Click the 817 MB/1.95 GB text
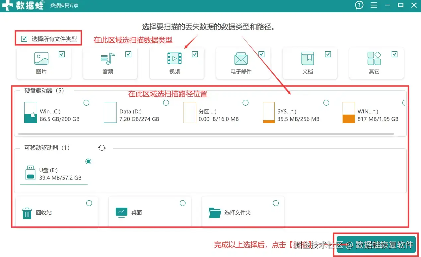This screenshot has width=421, height=257. (x=378, y=119)
